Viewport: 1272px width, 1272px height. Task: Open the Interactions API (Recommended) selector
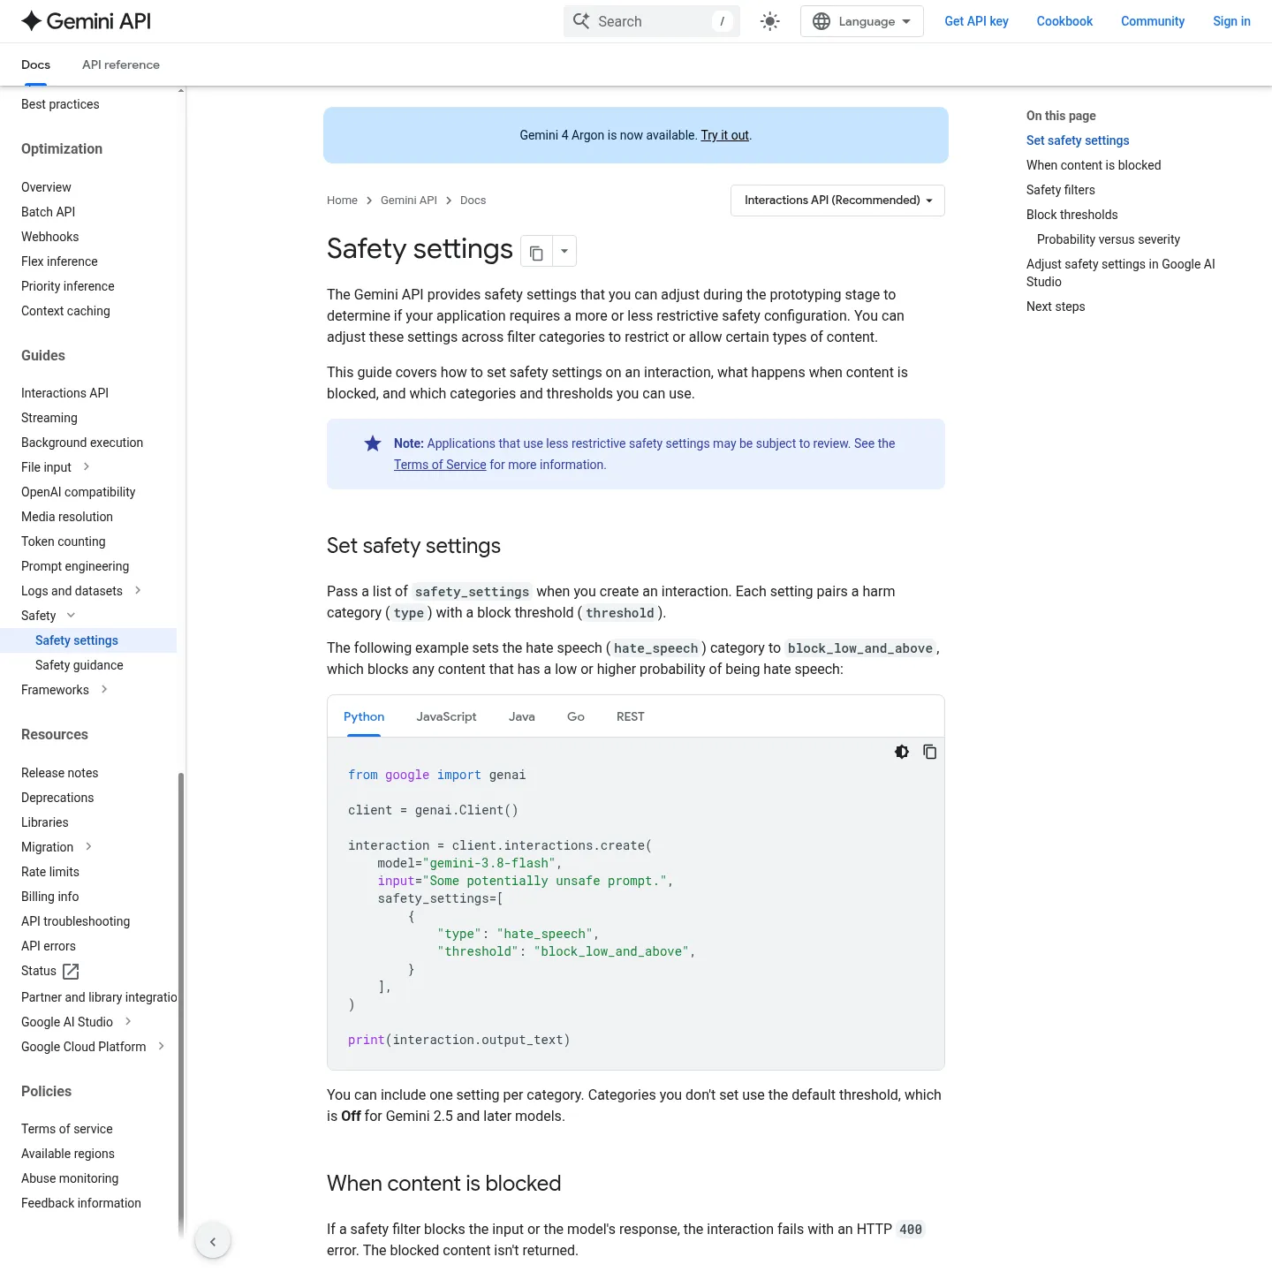point(837,201)
